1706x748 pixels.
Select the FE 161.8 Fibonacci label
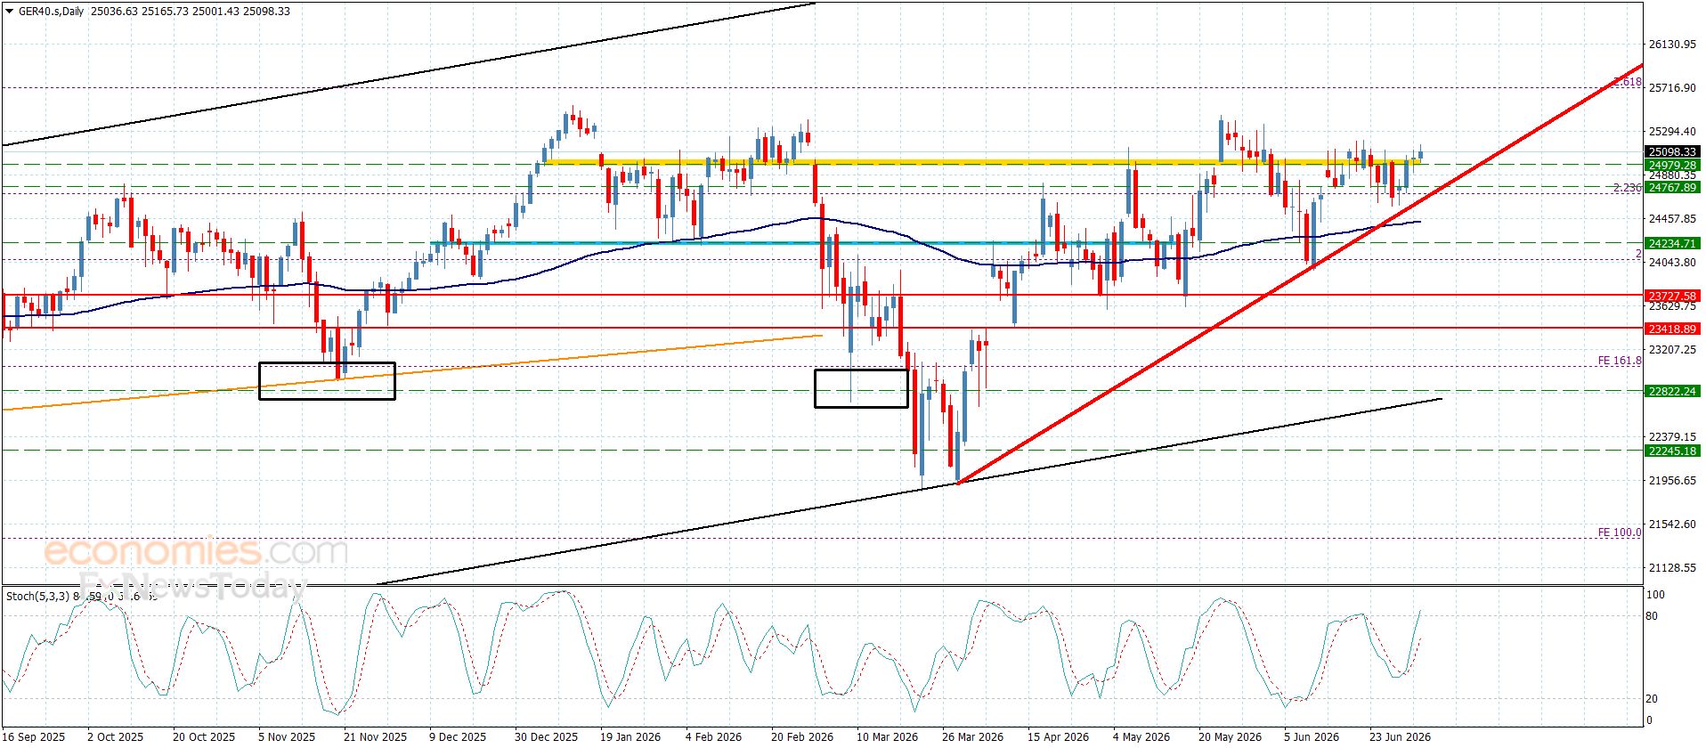[1619, 361]
